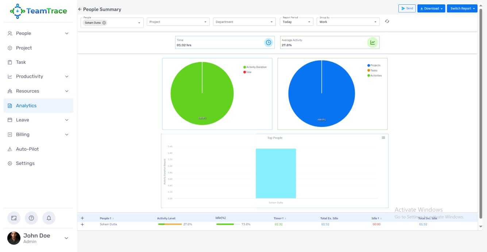Screen dimensions: 487x252
Task: Click the 27.0% Activity Level bar
Action: tap(170, 224)
